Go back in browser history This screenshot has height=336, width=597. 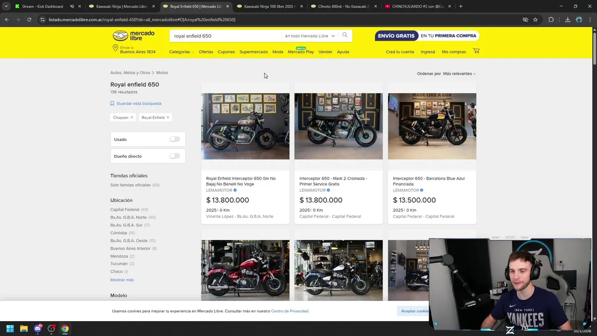coord(7,20)
